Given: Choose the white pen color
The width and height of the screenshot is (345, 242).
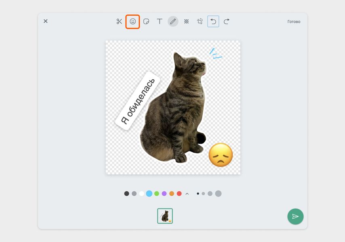Looking at the screenshot, I should point(142,194).
